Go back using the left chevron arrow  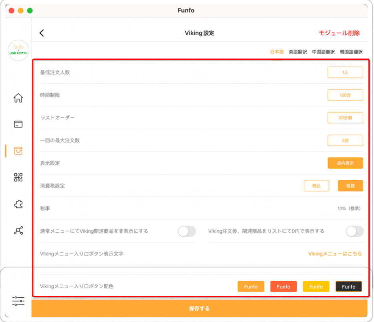pos(42,33)
